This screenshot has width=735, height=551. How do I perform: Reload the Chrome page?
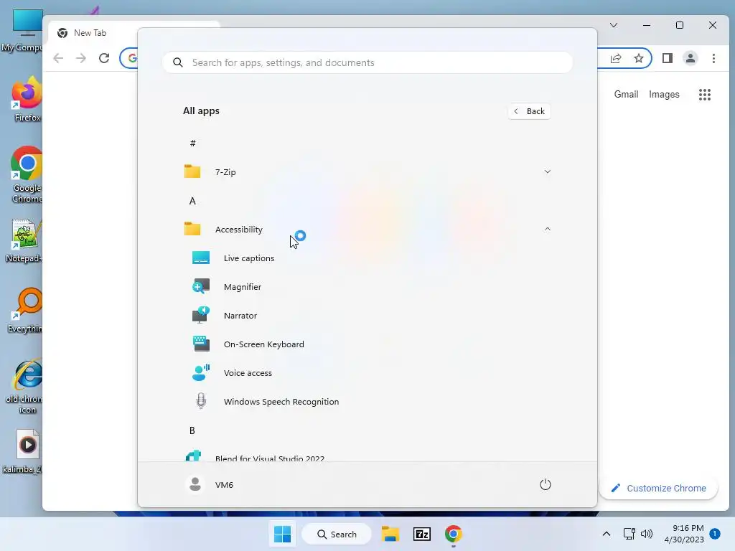(104, 58)
